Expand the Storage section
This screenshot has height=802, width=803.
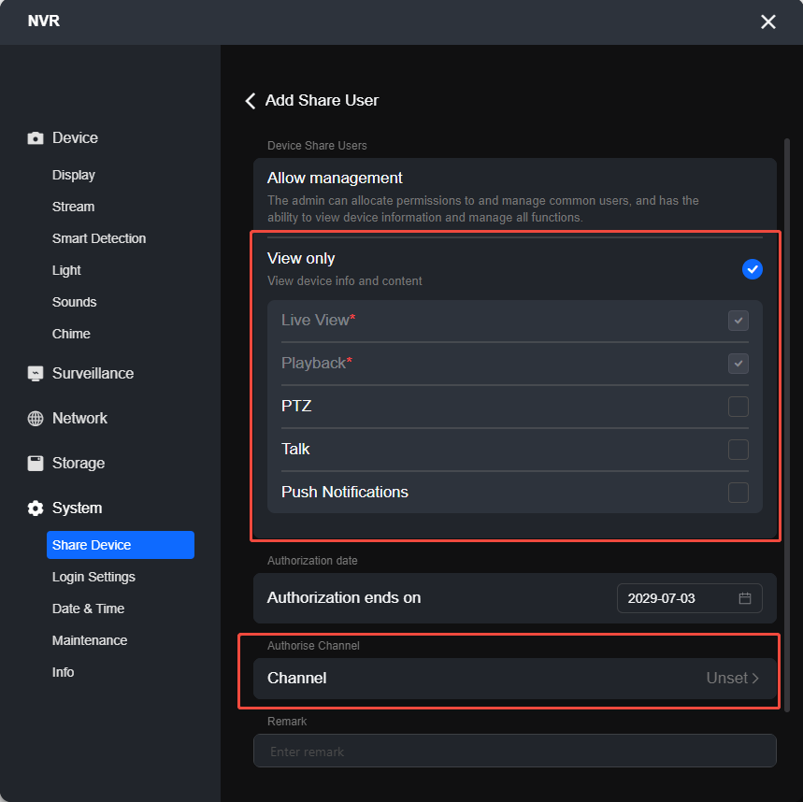(x=79, y=464)
